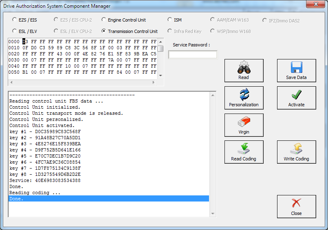The image size is (328, 230).
Task: Click the Write Coding button label
Action: point(296,159)
